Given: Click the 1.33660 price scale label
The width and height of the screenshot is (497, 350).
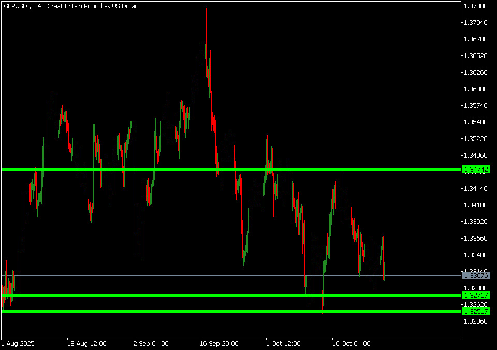Looking at the screenshot, I should click(476, 239).
